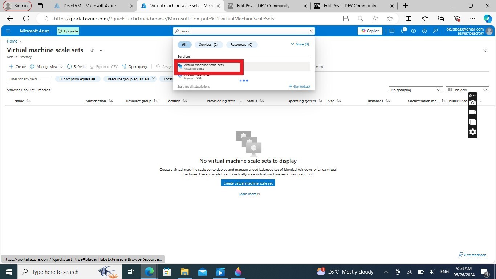This screenshot has height=279, width=496.
Task: Open the Mail app from the taskbar
Action: click(202, 272)
